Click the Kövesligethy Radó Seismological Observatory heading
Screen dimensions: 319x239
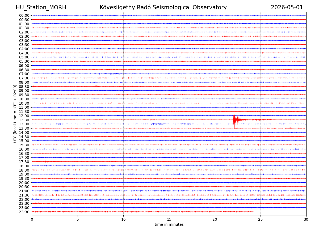(163, 7)
